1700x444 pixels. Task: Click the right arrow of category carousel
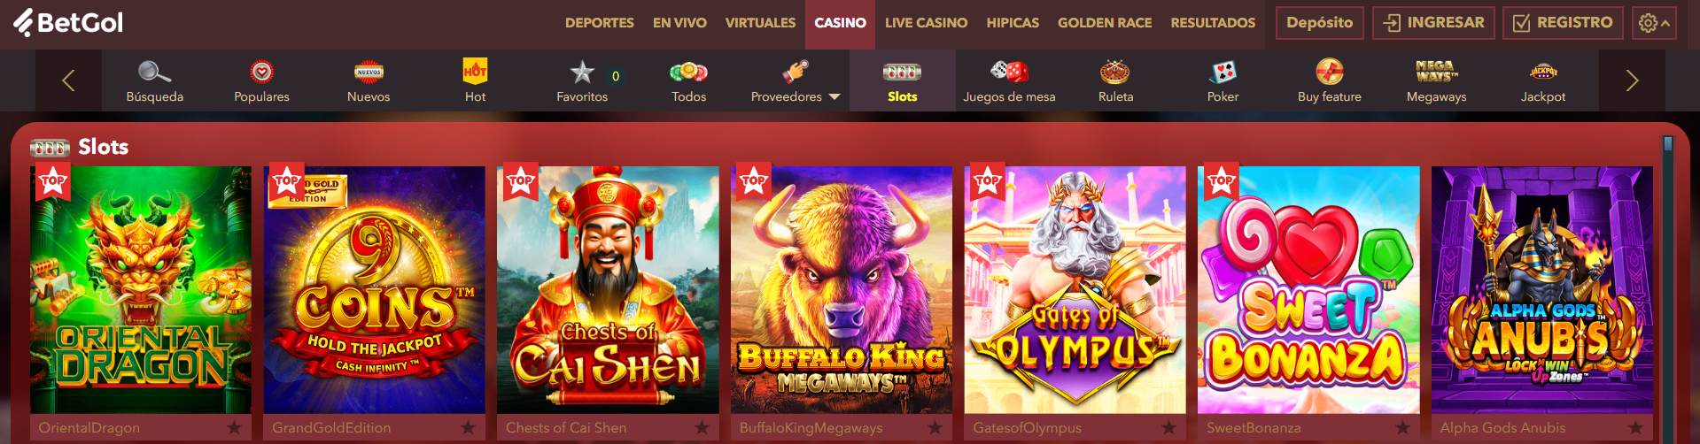click(1632, 80)
